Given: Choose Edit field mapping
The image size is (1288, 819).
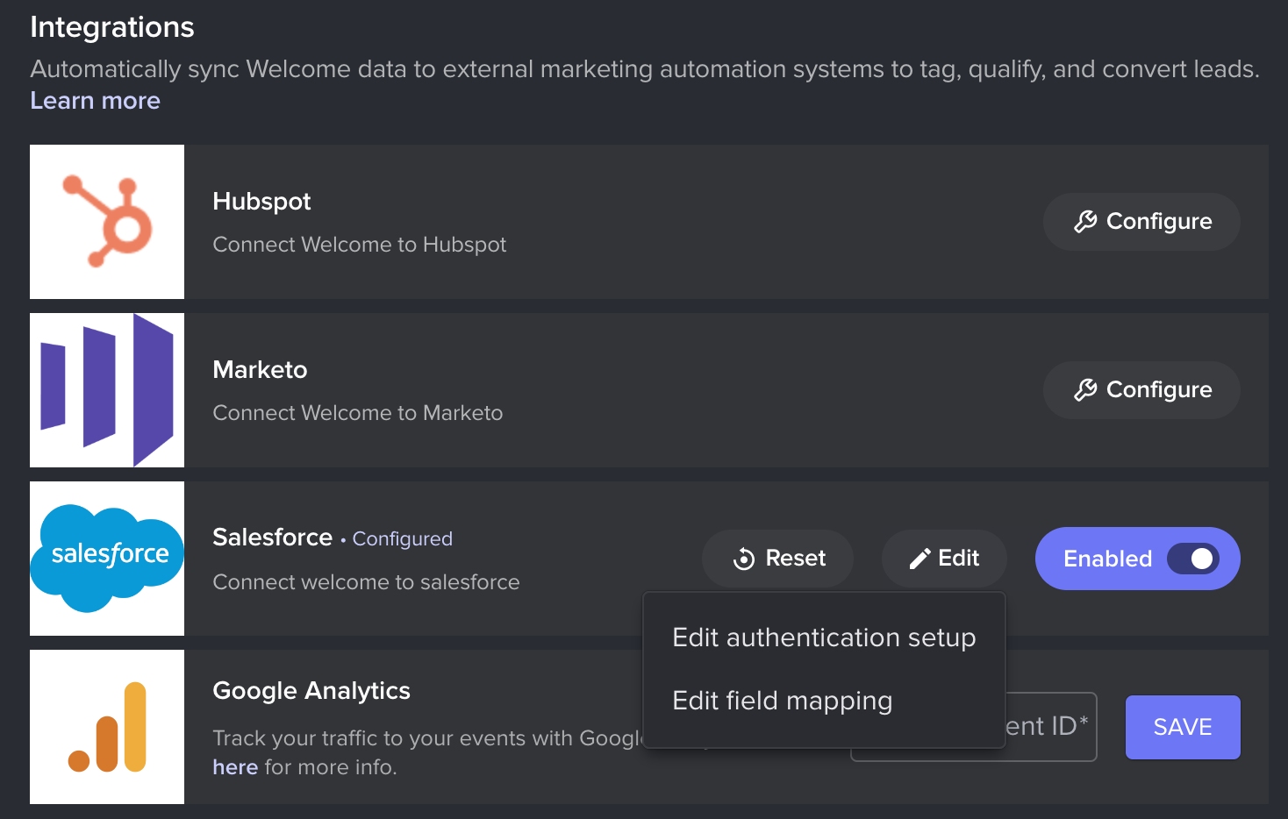Looking at the screenshot, I should 782,701.
